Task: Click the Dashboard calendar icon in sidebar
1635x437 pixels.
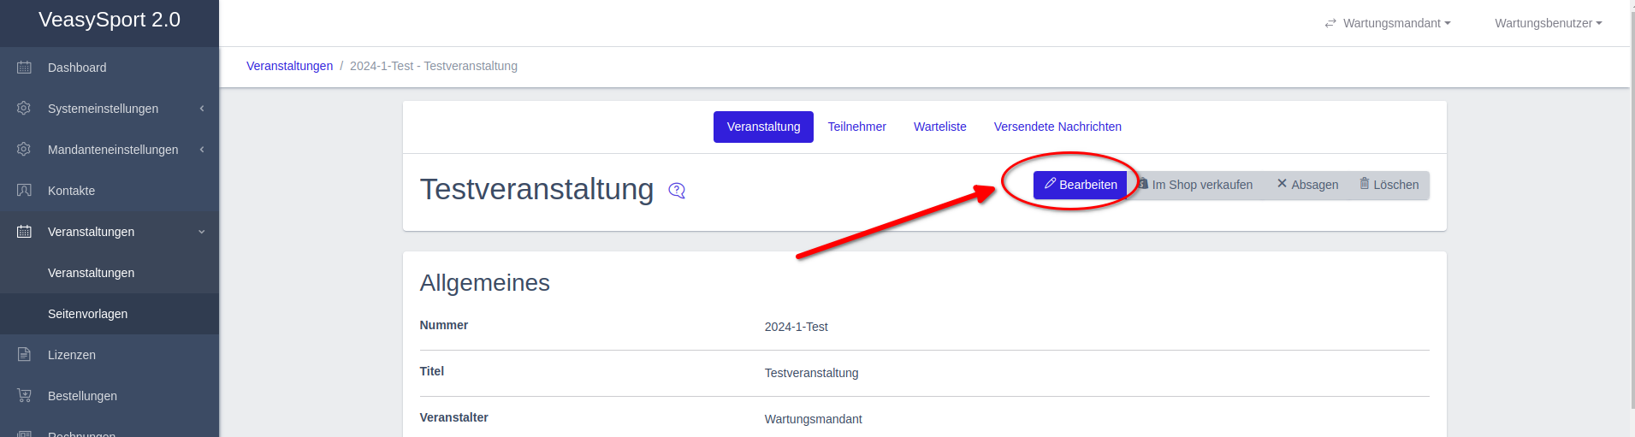Action: (24, 68)
